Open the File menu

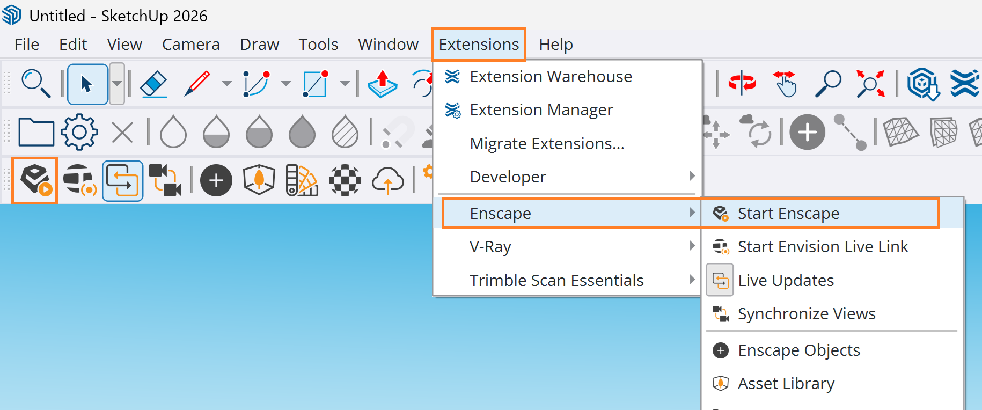click(27, 45)
